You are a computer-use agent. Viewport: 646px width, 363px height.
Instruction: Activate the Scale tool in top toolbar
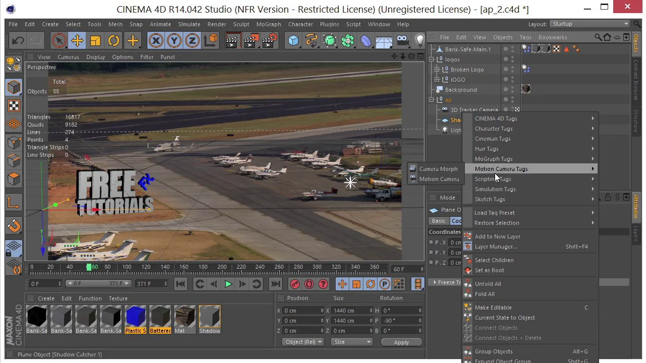[x=95, y=40]
